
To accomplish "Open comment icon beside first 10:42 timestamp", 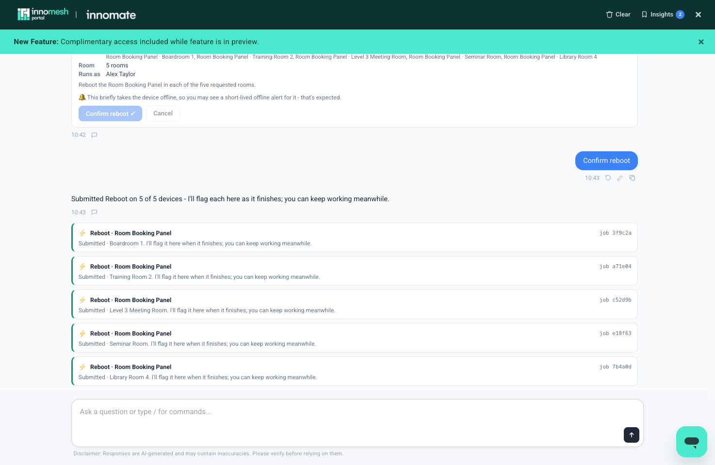I will click(x=95, y=135).
